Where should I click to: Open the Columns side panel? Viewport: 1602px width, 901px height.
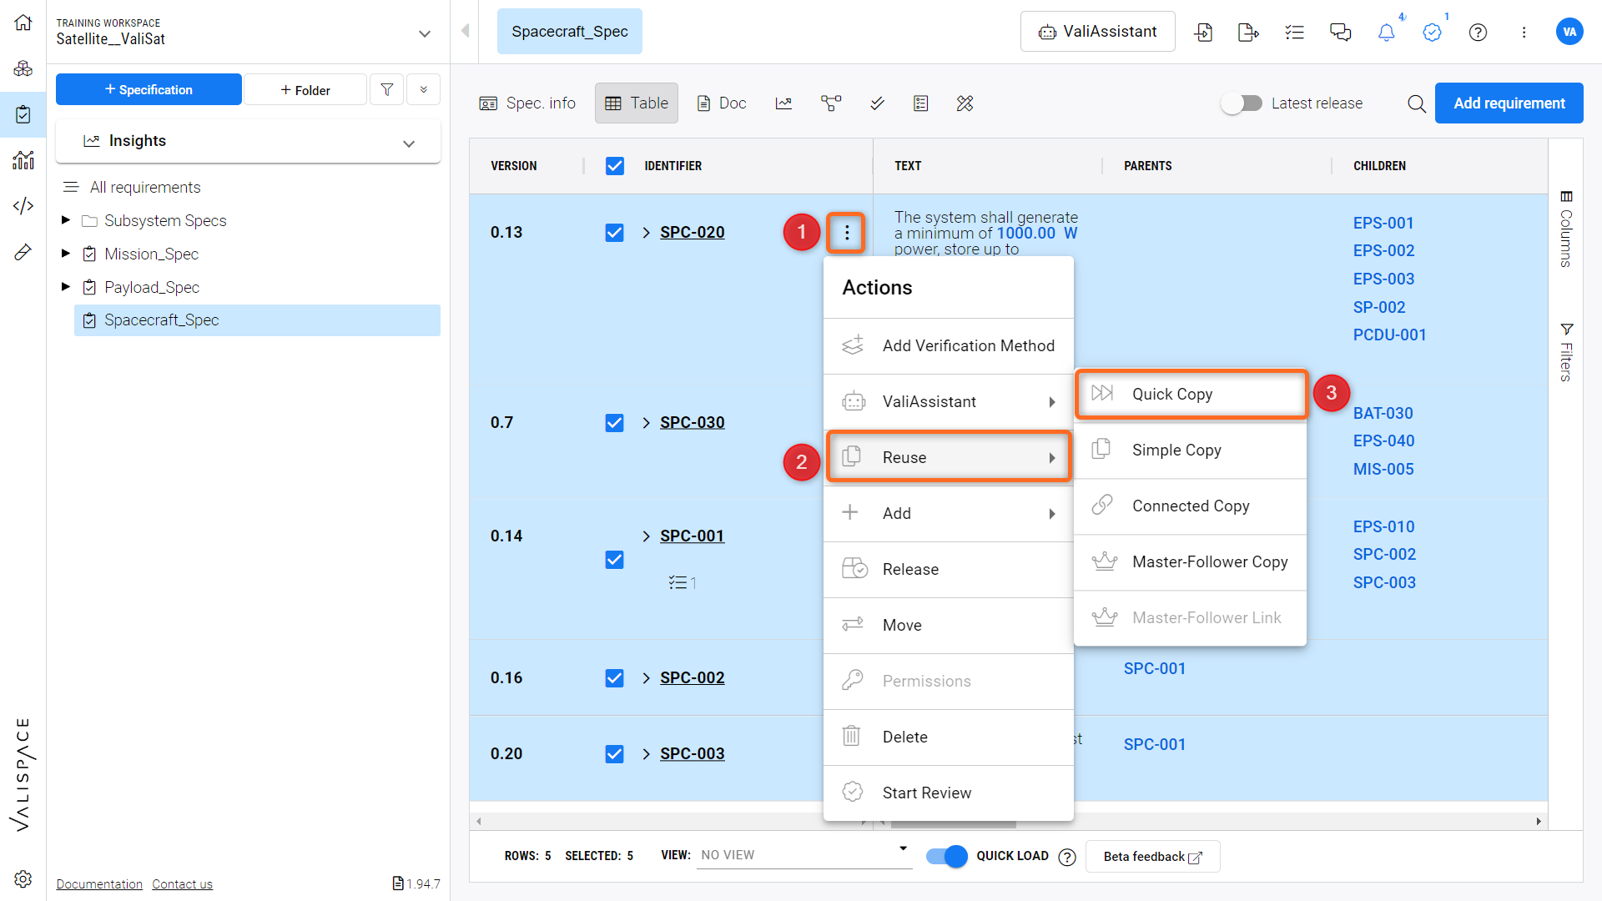pyautogui.click(x=1566, y=229)
